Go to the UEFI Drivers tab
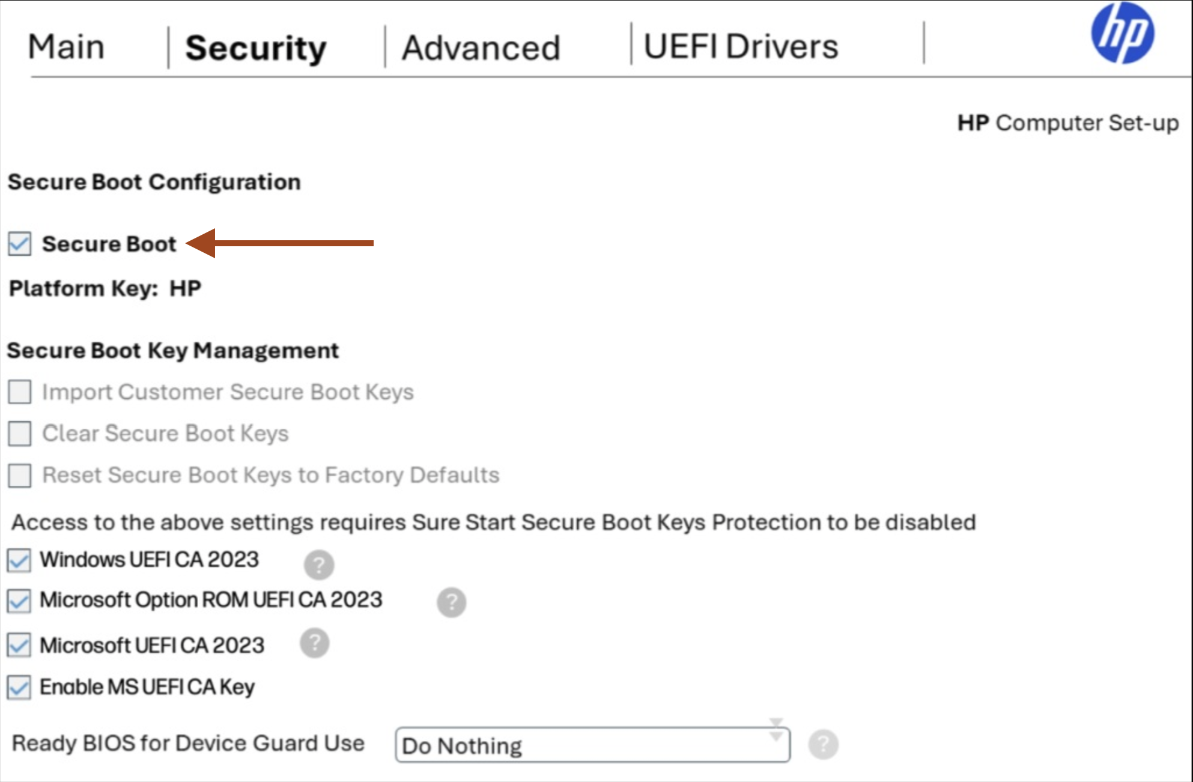1193x782 pixels. 741,46
